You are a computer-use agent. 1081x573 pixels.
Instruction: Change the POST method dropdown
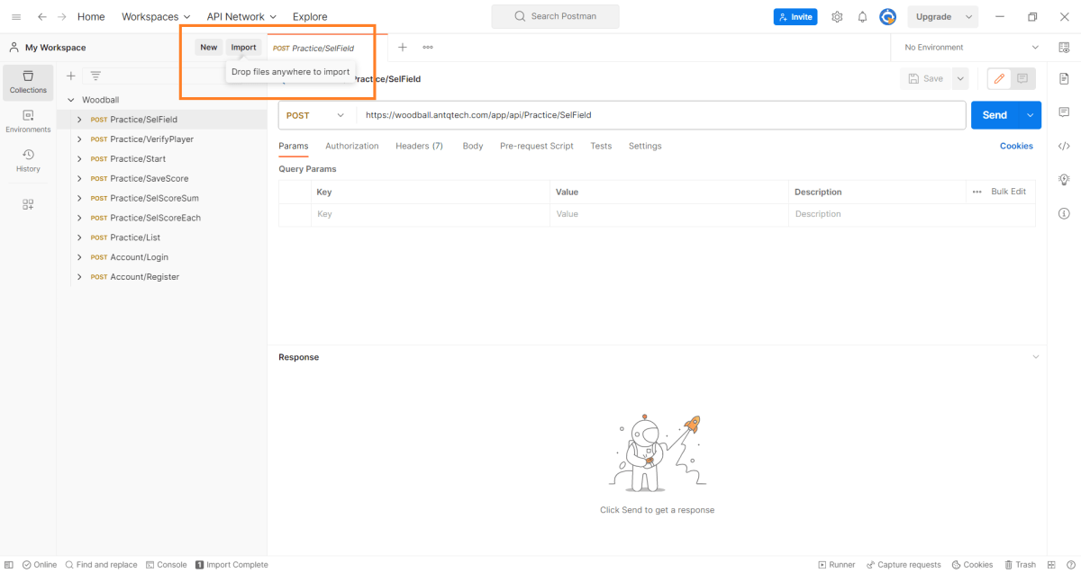(x=316, y=115)
